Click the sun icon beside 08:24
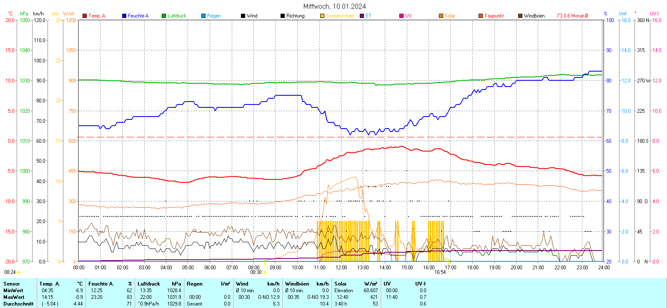This screenshot has width=667, height=308. [x=18, y=272]
